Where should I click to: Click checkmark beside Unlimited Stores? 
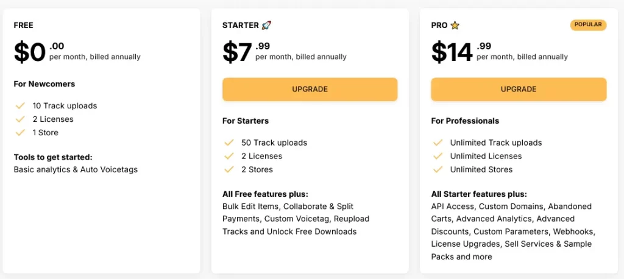click(438, 169)
